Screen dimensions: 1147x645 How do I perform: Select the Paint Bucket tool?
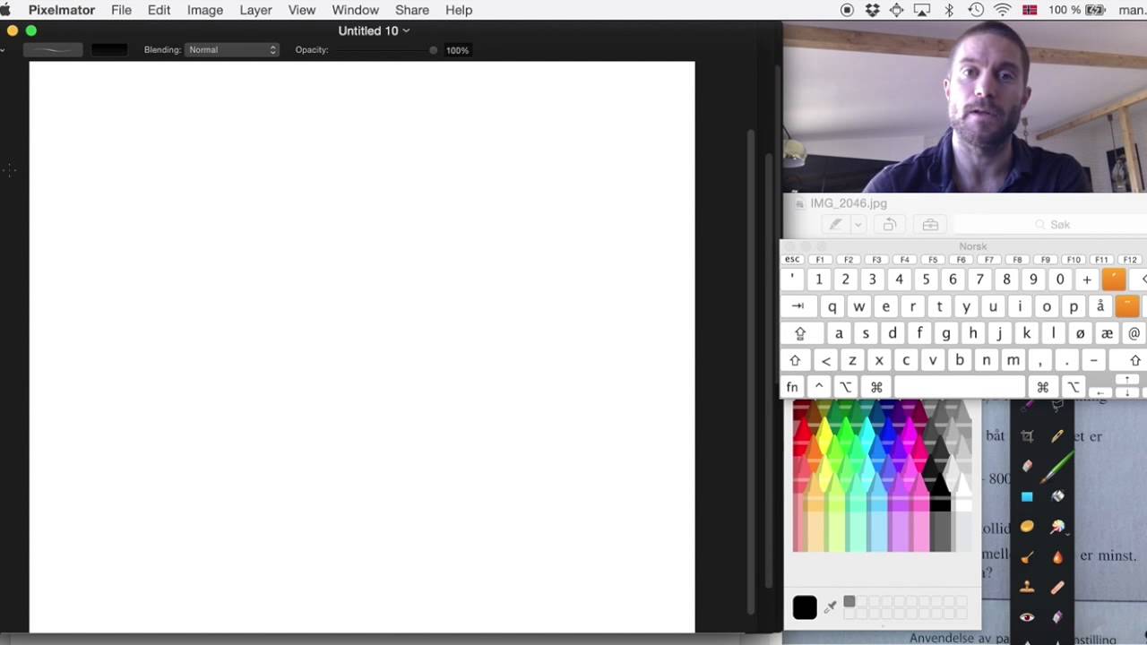coord(1057,496)
